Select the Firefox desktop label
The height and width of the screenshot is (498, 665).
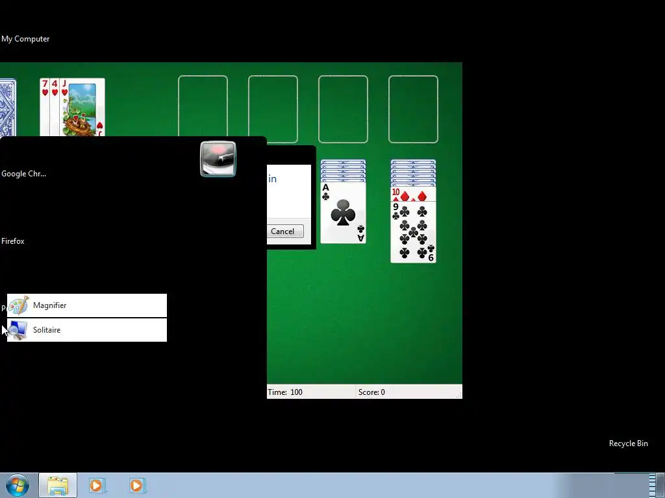coord(13,241)
